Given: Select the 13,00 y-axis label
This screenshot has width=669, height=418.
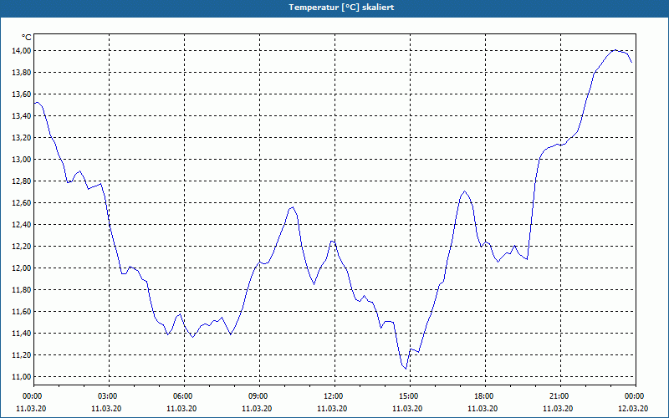Looking at the screenshot, I should 21,160.
